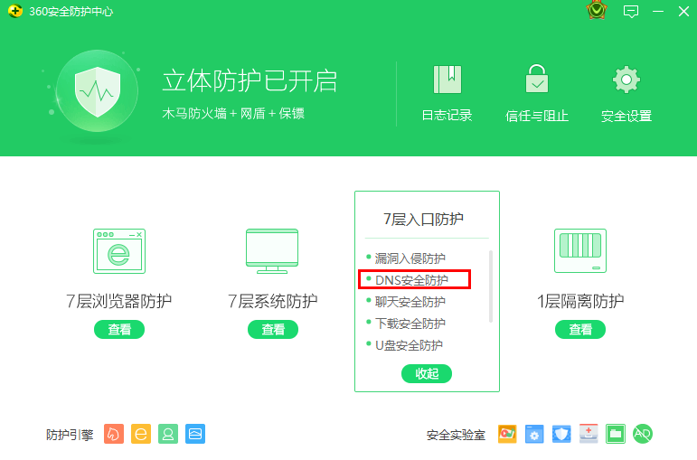697x460 pixels.
Task: View 7层浏览器防护 details with 查看
Action: (119, 329)
